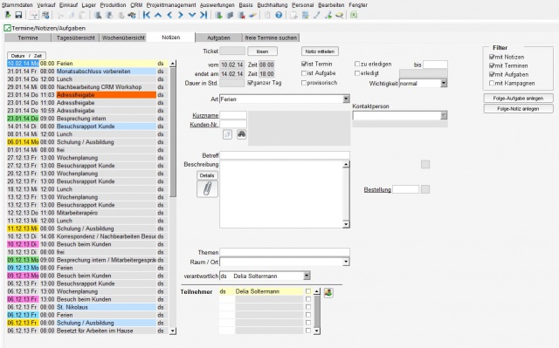Viewport: 559px width, 348px height.
Task: Switch to the Termine tab
Action: click(x=28, y=38)
